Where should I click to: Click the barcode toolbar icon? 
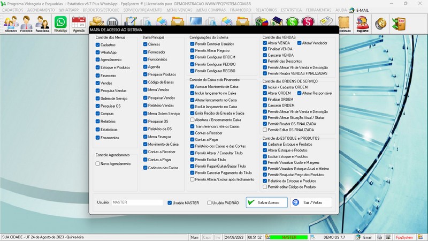(112, 21)
